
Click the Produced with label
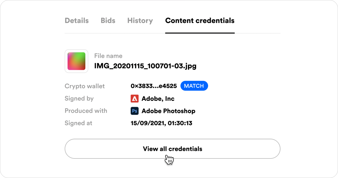tap(86, 111)
